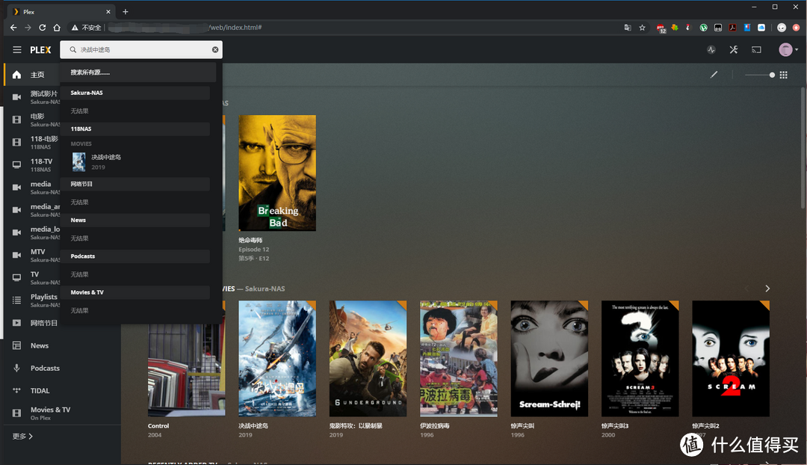Open the Activity pulse icon in the top bar
This screenshot has width=807, height=465.
[x=711, y=50]
